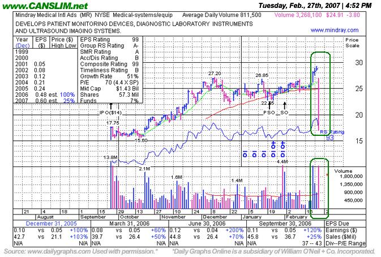Click the 'RS Rating' label on chart

click(x=332, y=132)
